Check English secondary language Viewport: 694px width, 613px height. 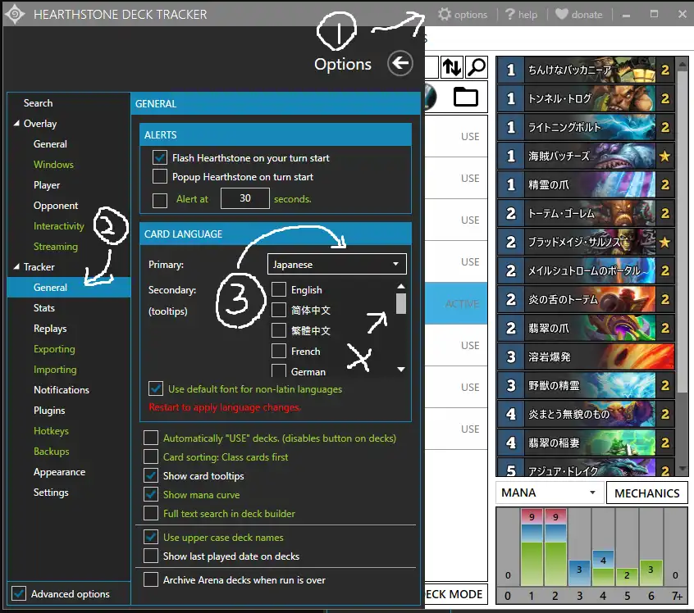coord(278,289)
